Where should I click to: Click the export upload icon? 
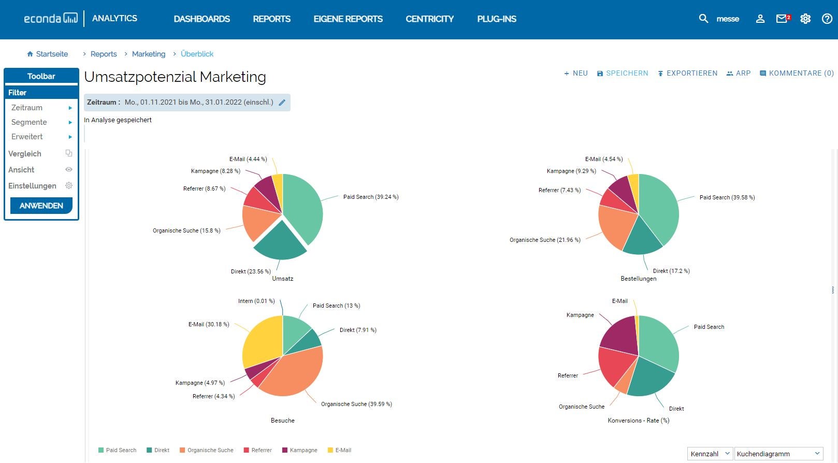tap(660, 74)
